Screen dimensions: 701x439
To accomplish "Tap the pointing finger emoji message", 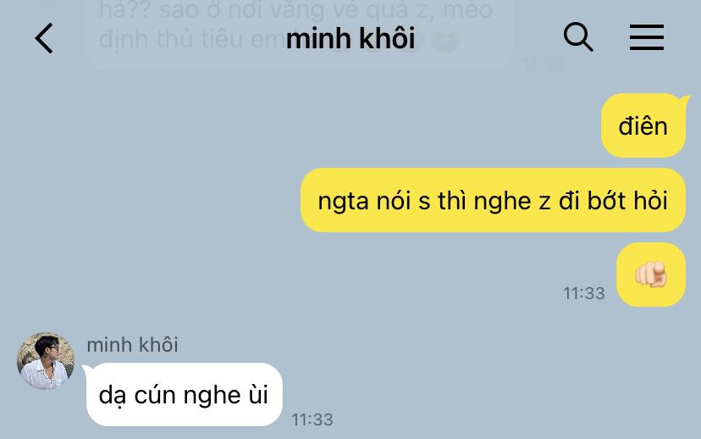I will tap(651, 275).
